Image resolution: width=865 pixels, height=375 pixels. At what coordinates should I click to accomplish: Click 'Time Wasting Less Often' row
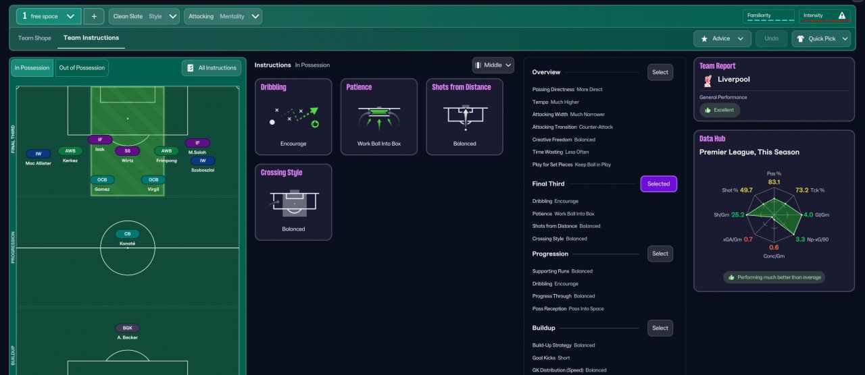560,152
